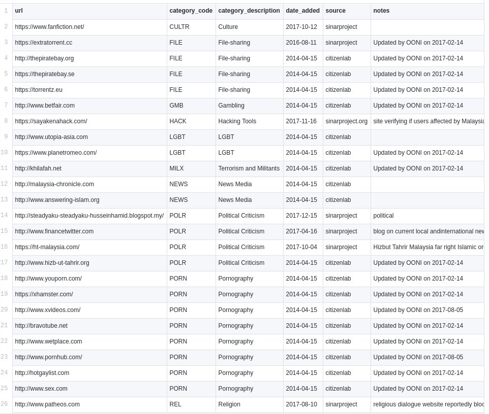The image size is (489, 414).
Task: Select the http://www.sex.com cell
Action: coord(89,389)
